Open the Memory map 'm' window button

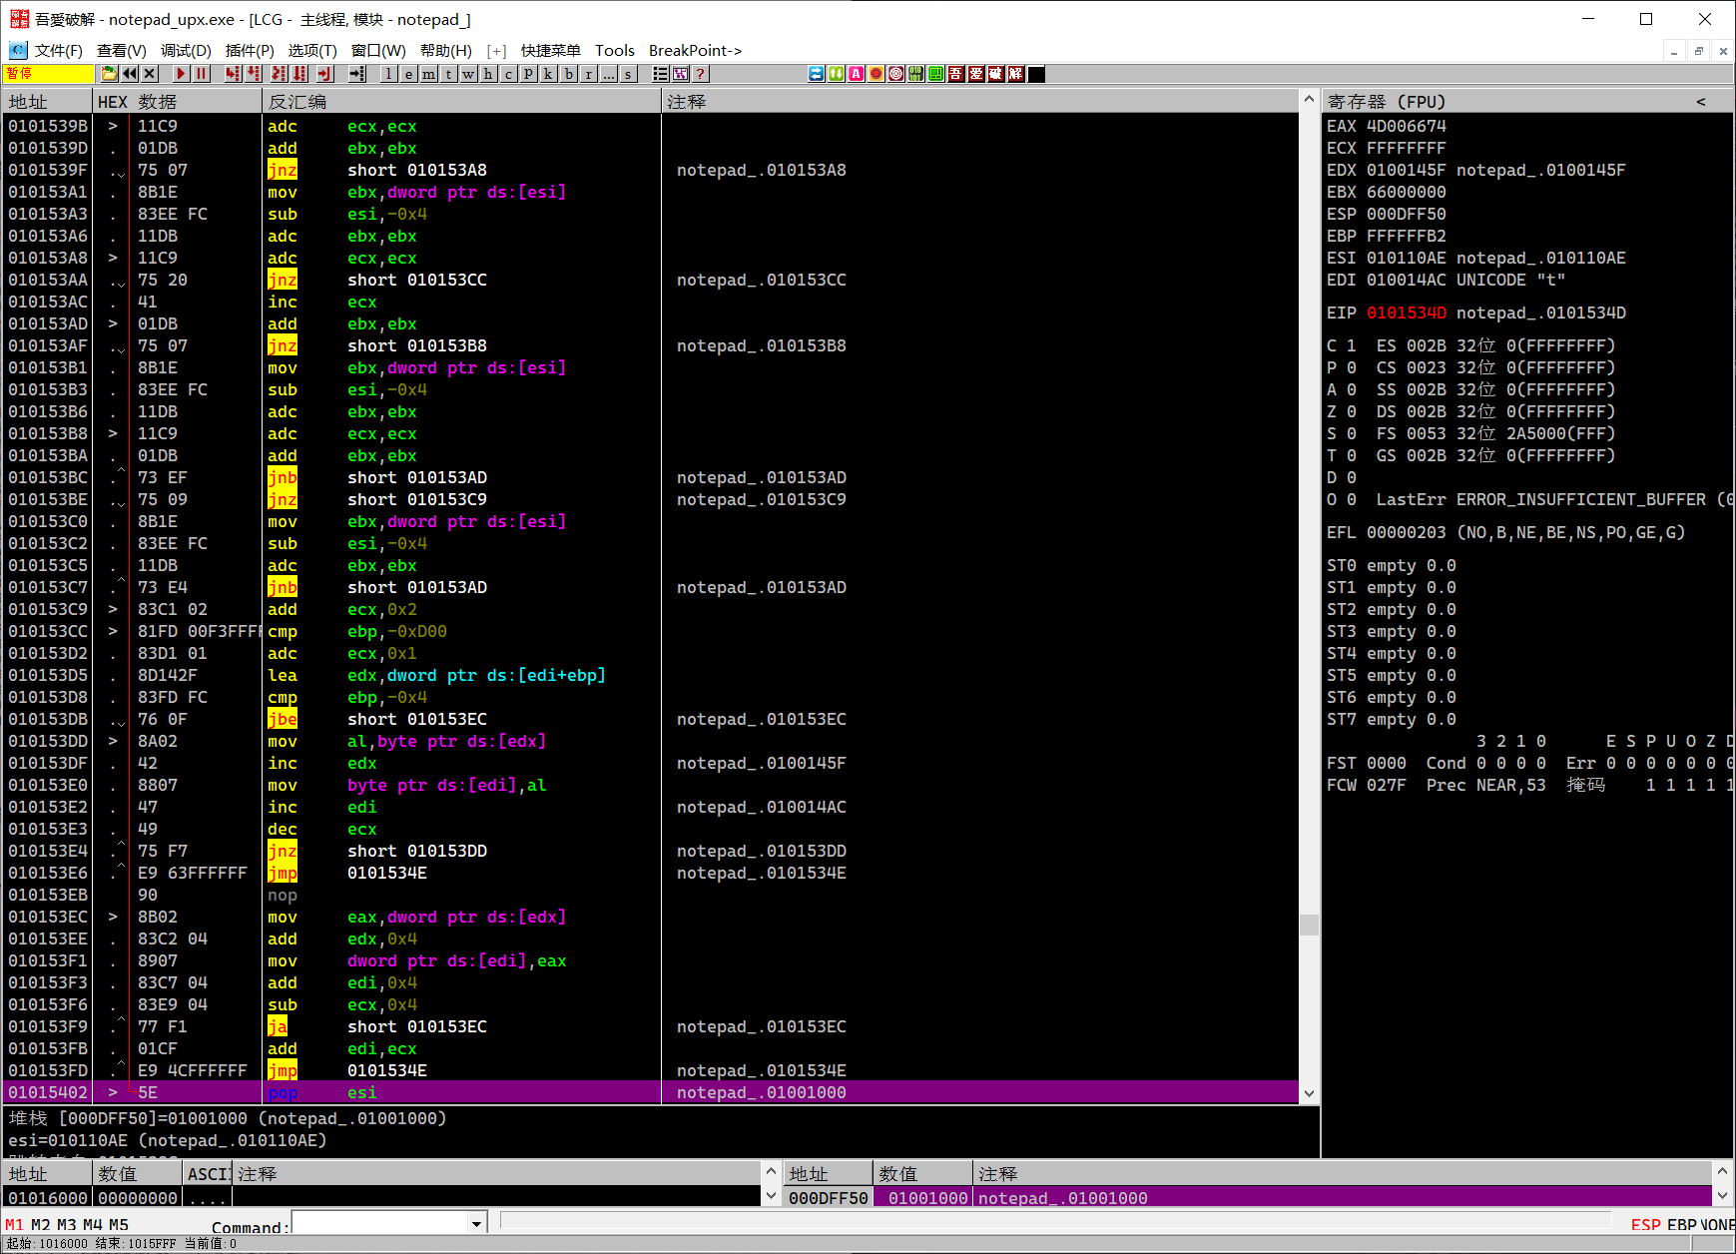click(x=428, y=74)
